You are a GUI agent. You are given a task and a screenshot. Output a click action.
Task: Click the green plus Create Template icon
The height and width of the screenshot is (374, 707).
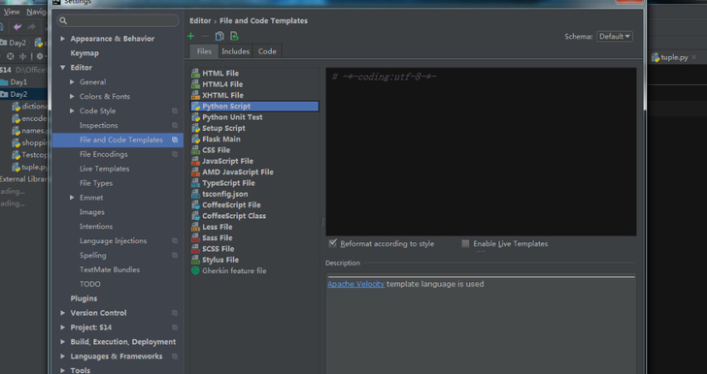(x=190, y=37)
